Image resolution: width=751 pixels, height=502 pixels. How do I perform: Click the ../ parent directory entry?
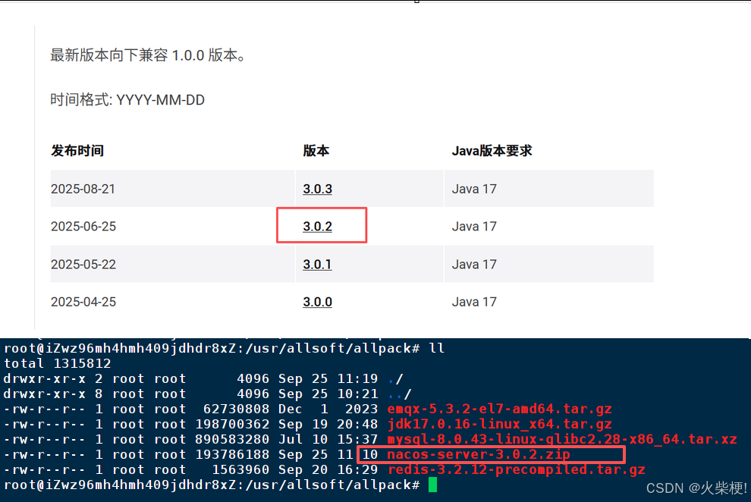pos(400,394)
